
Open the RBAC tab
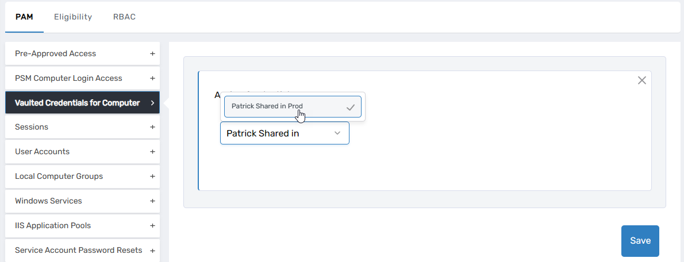tap(124, 17)
